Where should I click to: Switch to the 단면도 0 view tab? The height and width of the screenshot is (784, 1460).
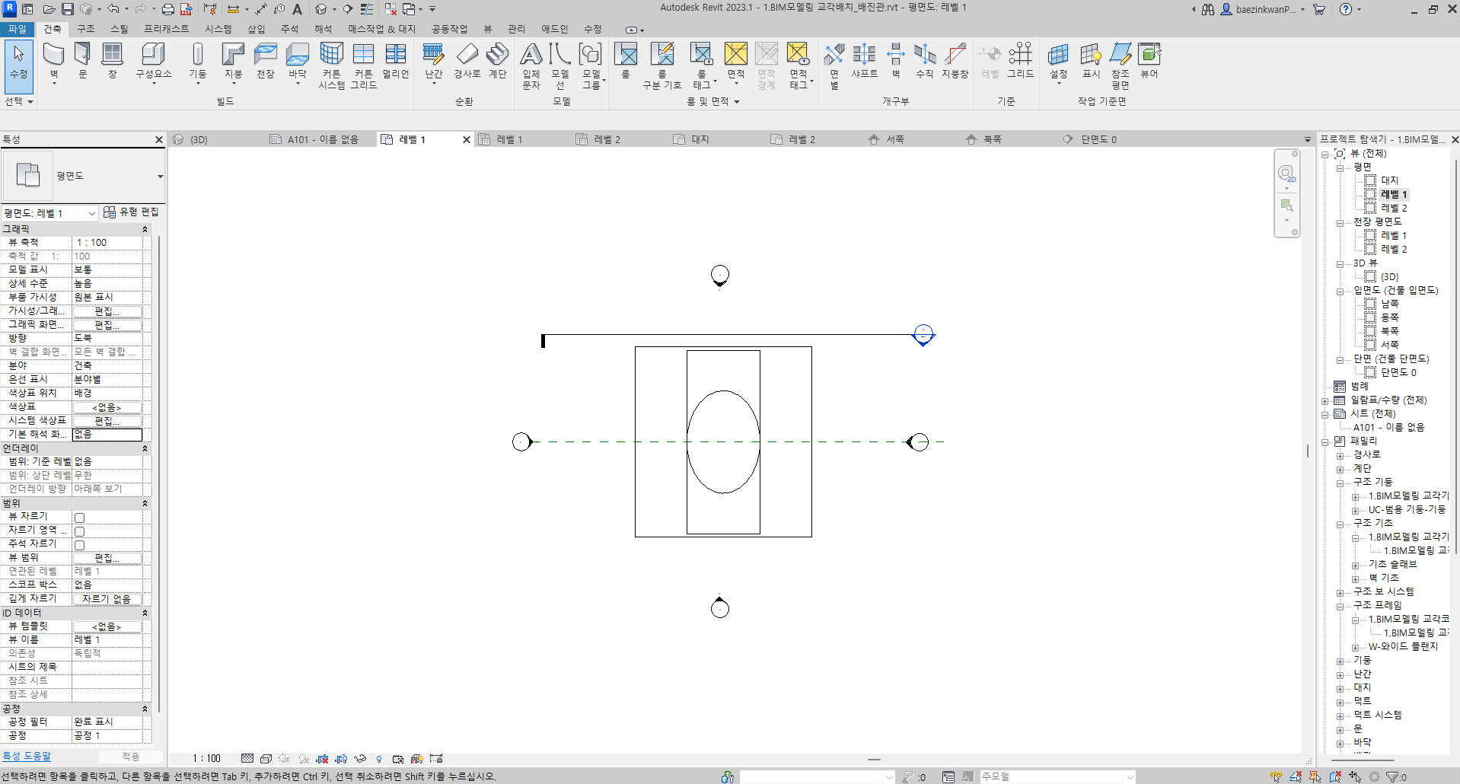(x=1098, y=139)
